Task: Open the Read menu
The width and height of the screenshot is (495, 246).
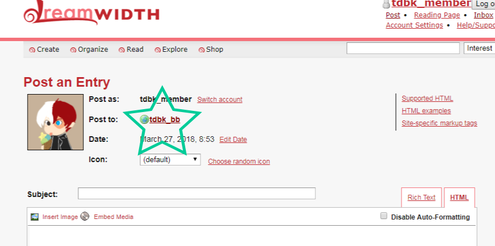Action: pos(135,50)
